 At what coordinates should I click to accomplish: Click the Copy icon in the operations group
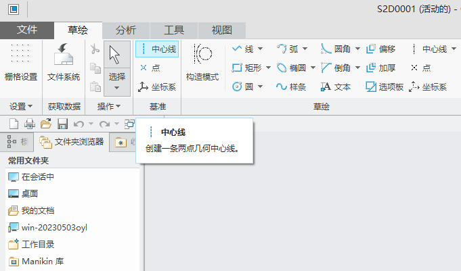click(95, 68)
